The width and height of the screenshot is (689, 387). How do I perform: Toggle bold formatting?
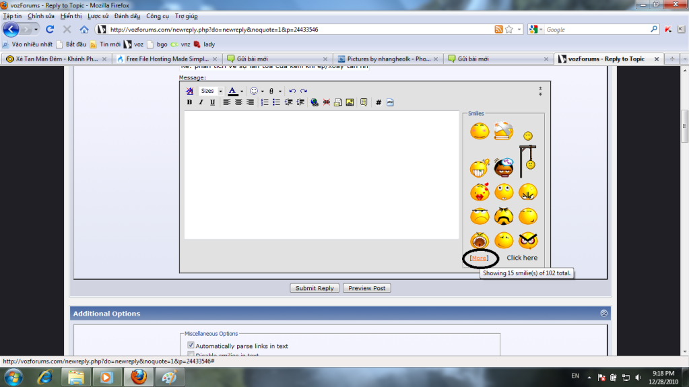189,102
